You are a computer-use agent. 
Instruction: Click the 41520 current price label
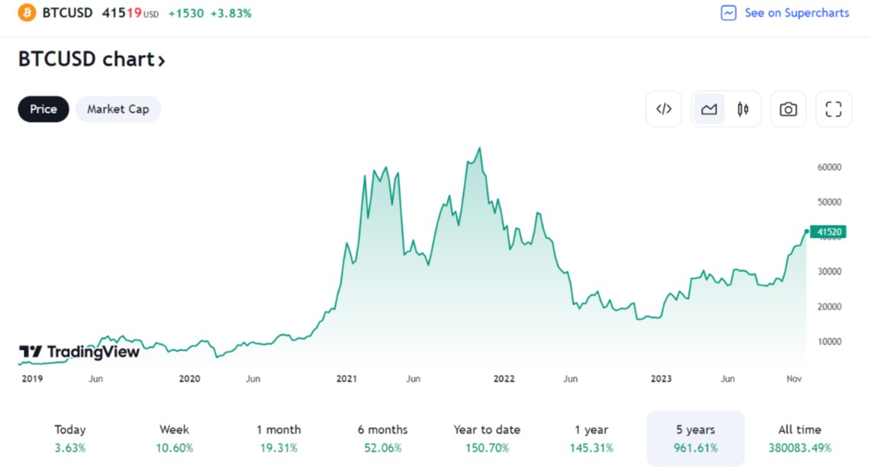pyautogui.click(x=829, y=232)
